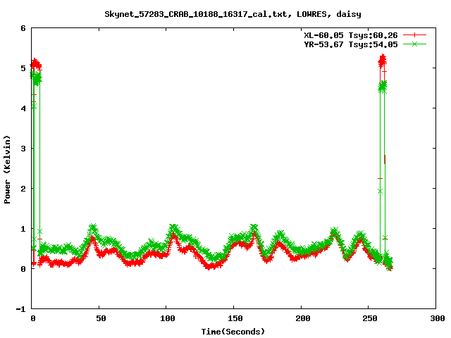
Task: Click the Power (Kelvin) axis label
Action: (x=7, y=170)
